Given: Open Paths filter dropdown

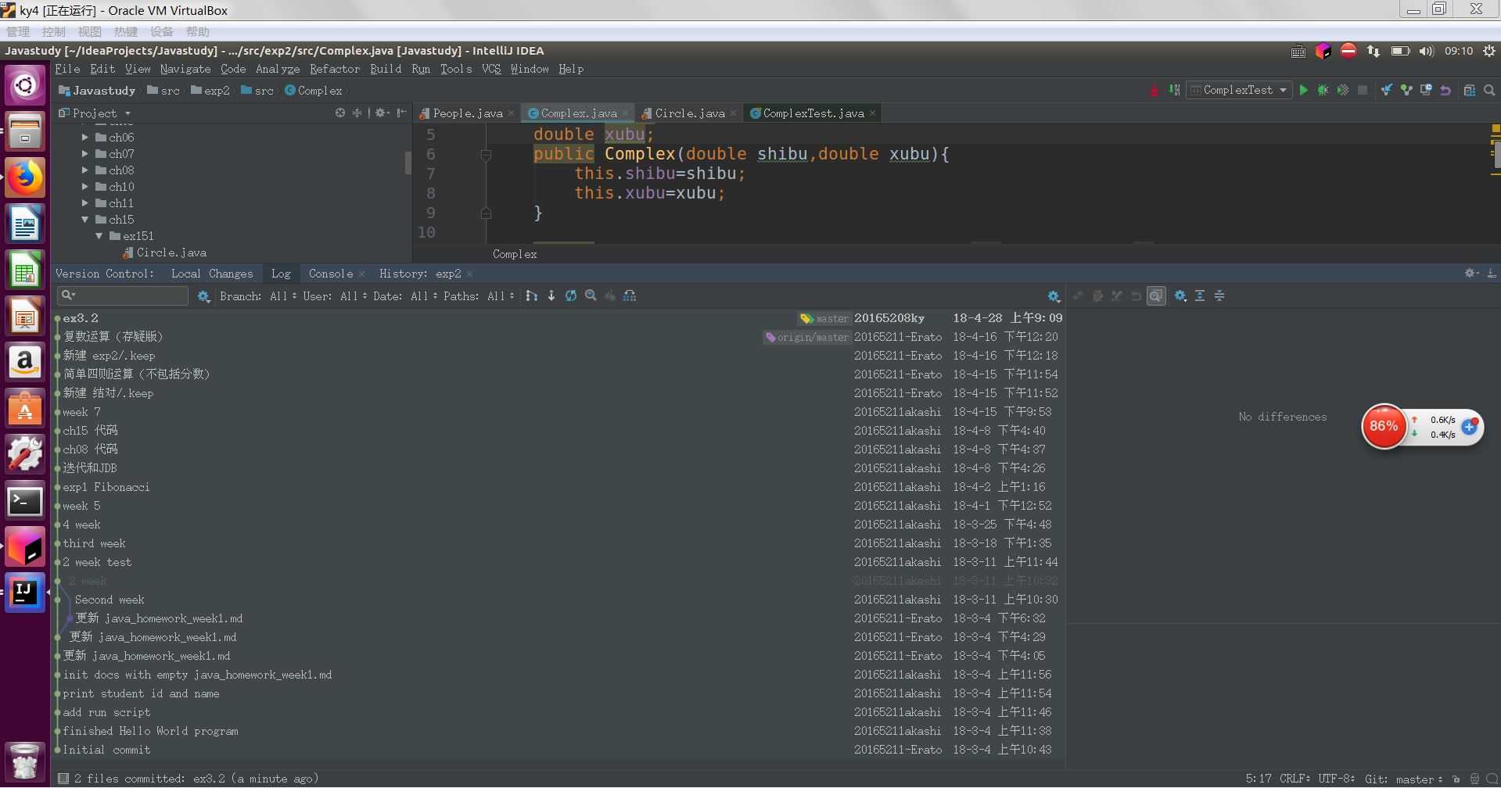Looking at the screenshot, I should point(479,296).
